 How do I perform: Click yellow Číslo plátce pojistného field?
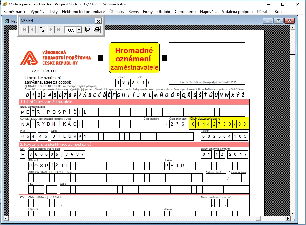click(x=219, y=123)
